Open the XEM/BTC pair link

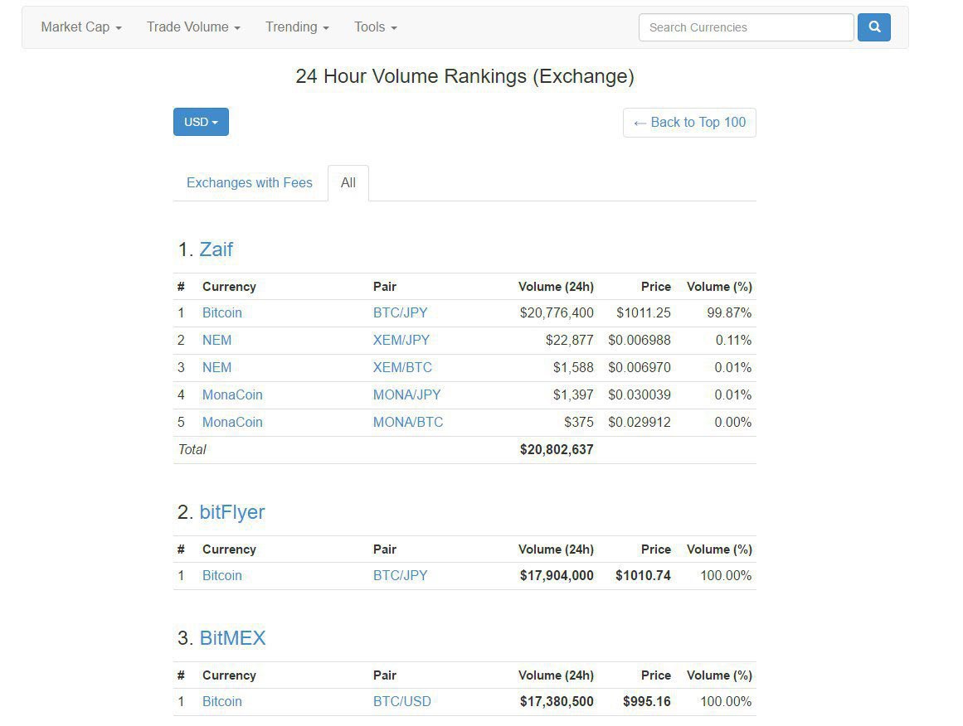coord(402,368)
